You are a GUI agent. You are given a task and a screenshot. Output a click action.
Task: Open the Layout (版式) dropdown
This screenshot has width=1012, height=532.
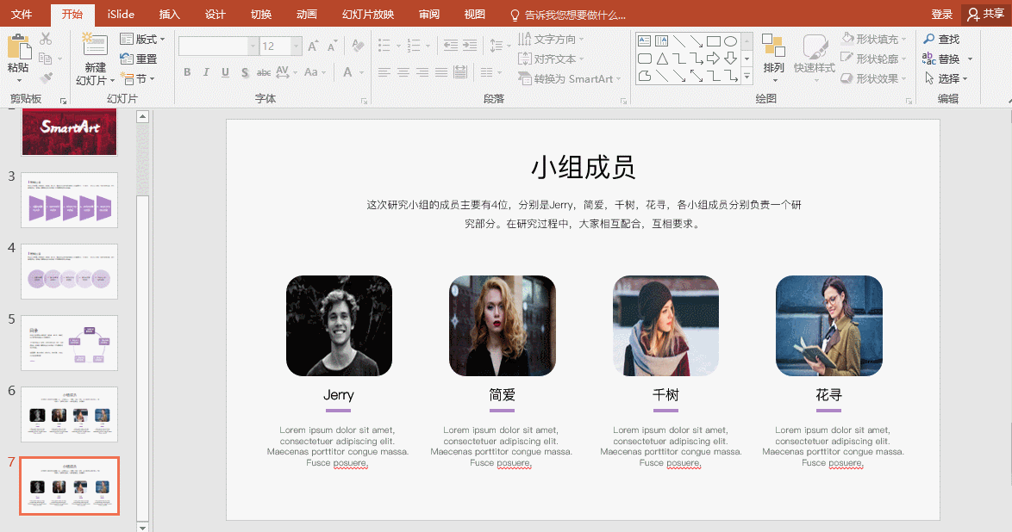pos(142,40)
